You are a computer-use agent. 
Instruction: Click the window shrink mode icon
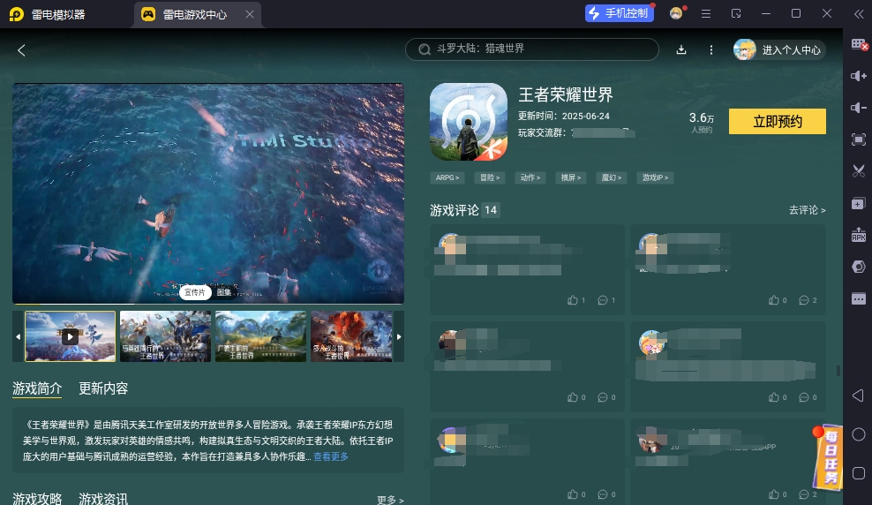pyautogui.click(x=736, y=13)
